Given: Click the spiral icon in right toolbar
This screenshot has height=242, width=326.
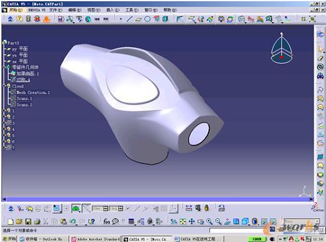Looking at the screenshot, I should tap(320, 66).
